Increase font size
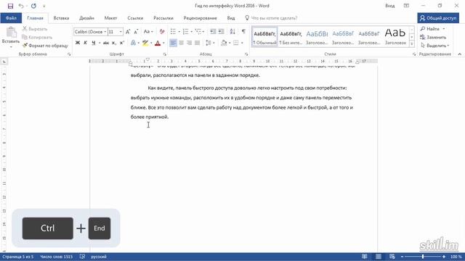This screenshot has height=261, width=465. (x=128, y=32)
